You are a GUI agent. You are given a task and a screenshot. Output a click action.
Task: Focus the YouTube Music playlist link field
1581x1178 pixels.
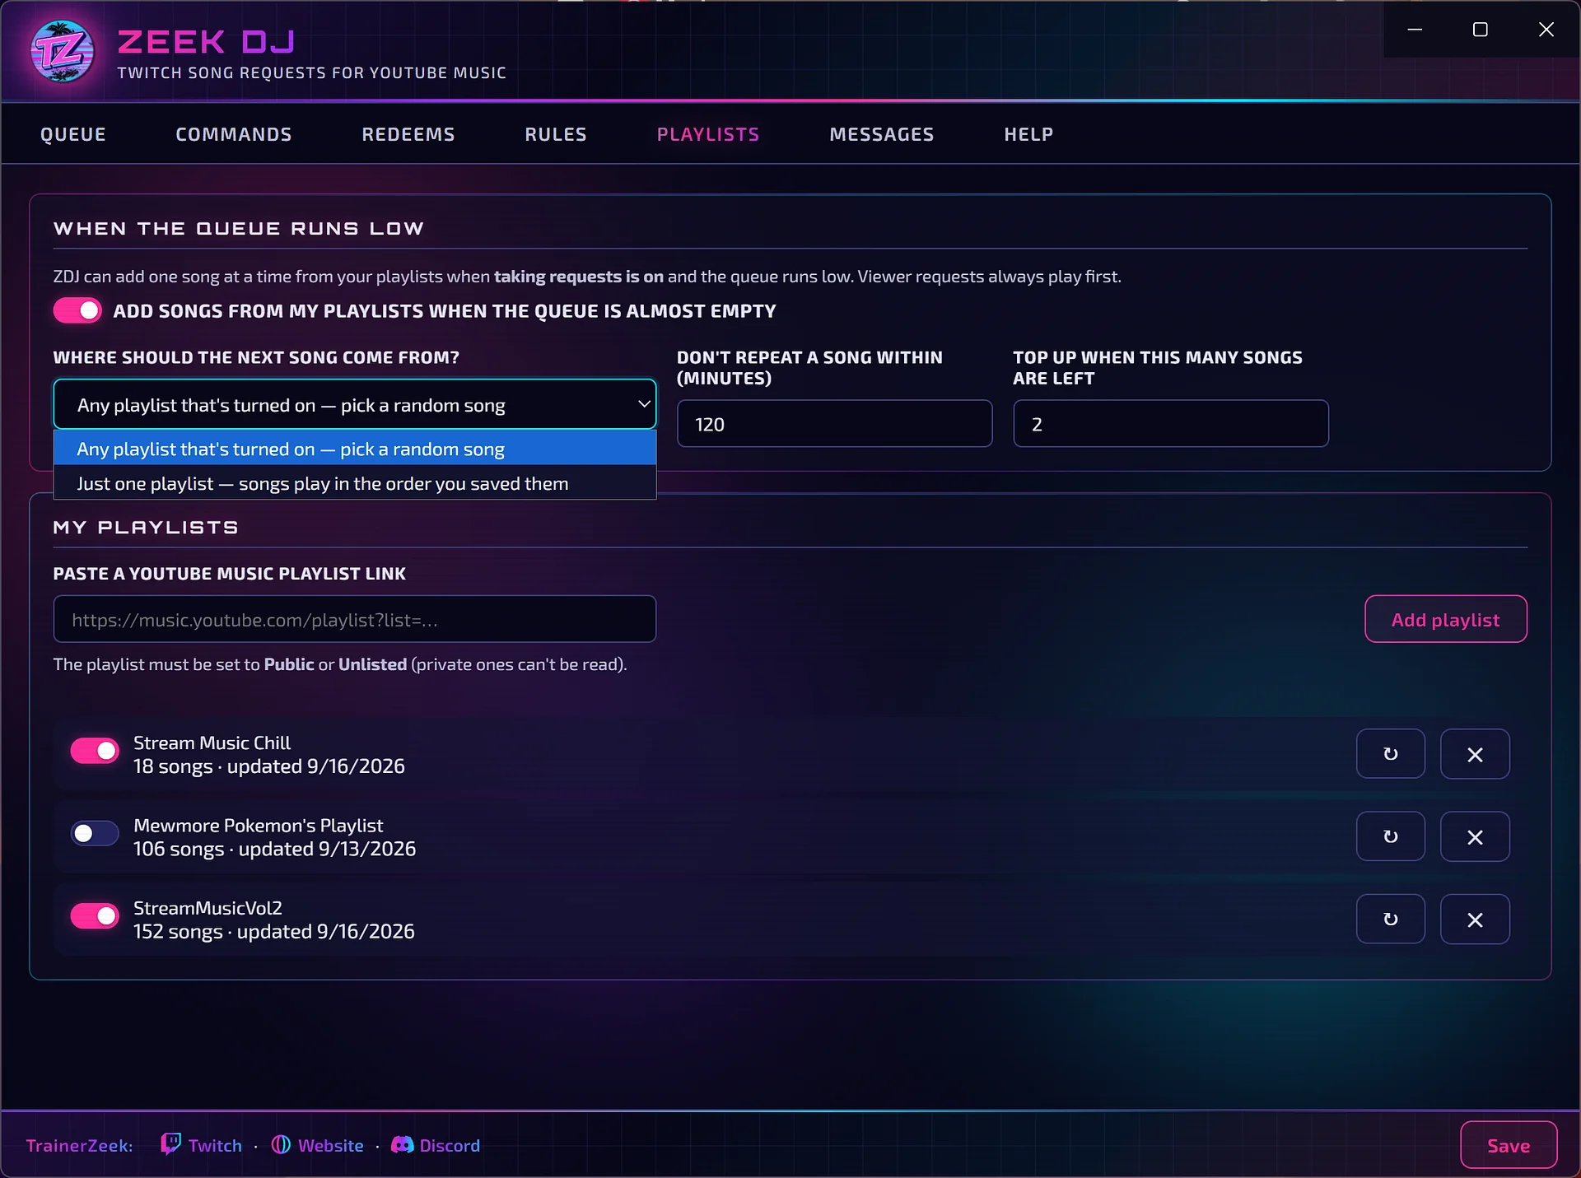[355, 619]
